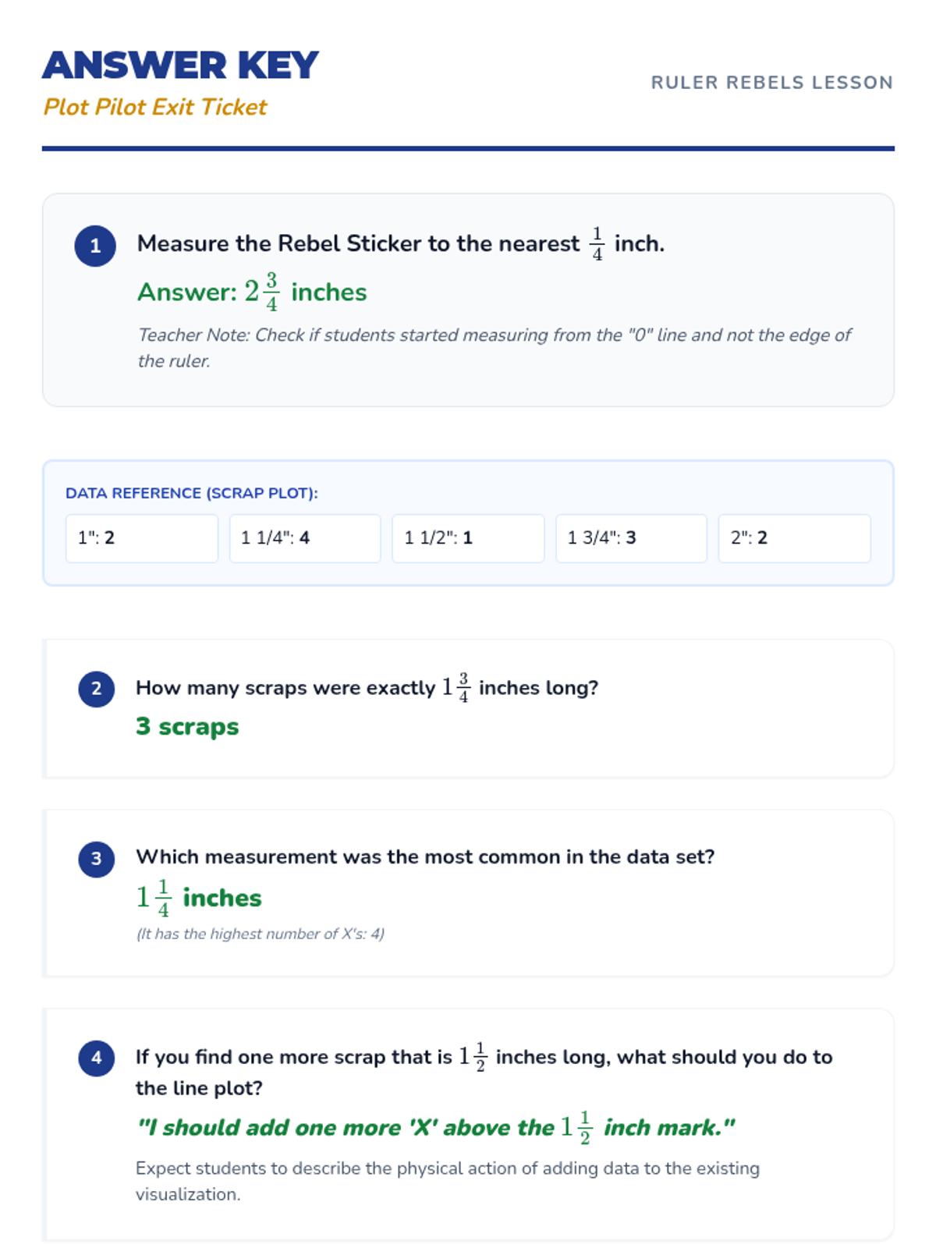Click the green "3 scraps" answer
This screenshot has width=936, height=1248.
[x=187, y=727]
